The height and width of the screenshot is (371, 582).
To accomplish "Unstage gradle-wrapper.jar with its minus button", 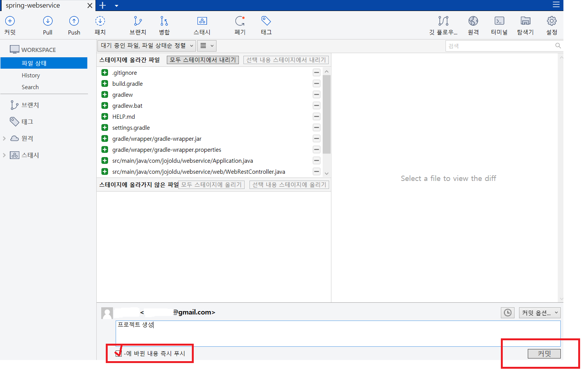I will (317, 138).
